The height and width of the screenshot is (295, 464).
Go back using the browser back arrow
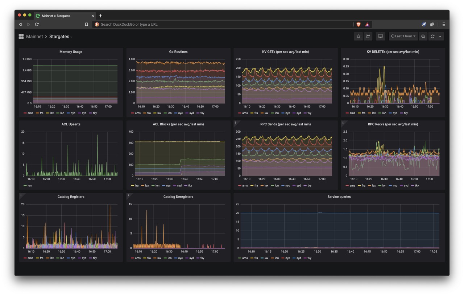(20, 24)
